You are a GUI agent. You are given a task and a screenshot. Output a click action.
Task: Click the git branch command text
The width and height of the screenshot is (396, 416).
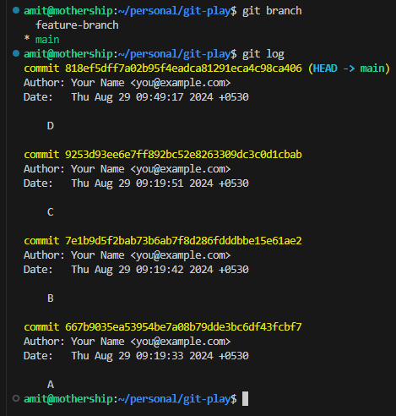coord(272,11)
